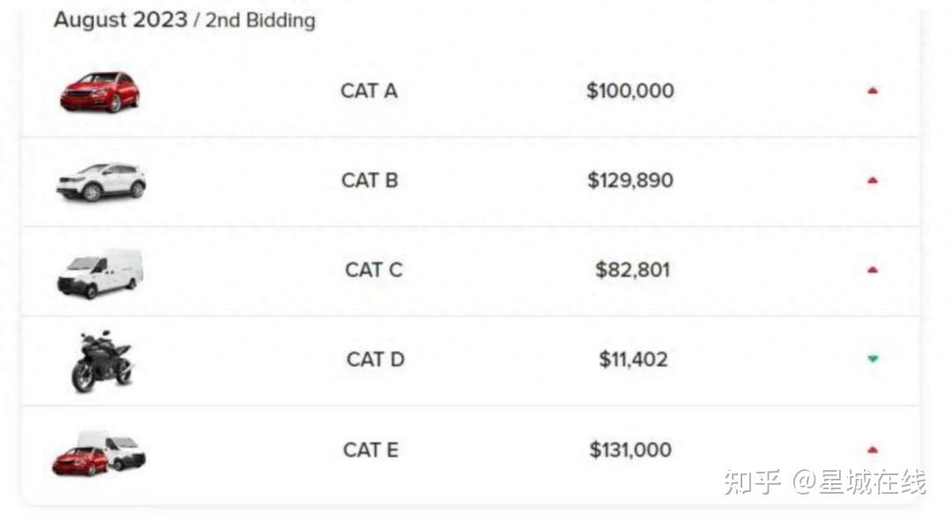Select the CAT A label
Screen dimensions: 951x521
369,91
